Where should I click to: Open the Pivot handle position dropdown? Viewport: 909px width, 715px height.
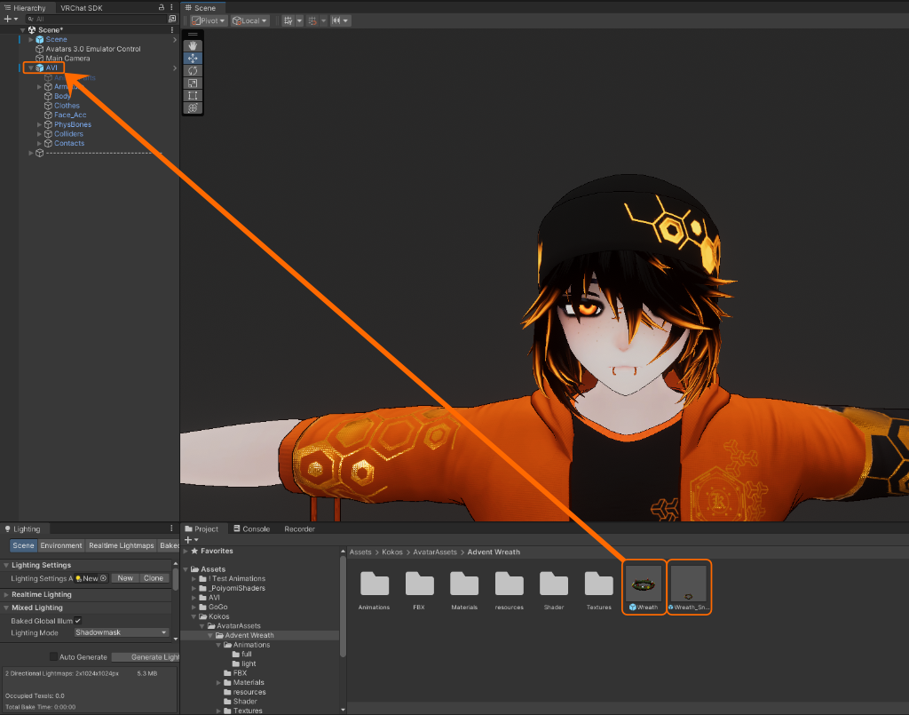tap(209, 20)
